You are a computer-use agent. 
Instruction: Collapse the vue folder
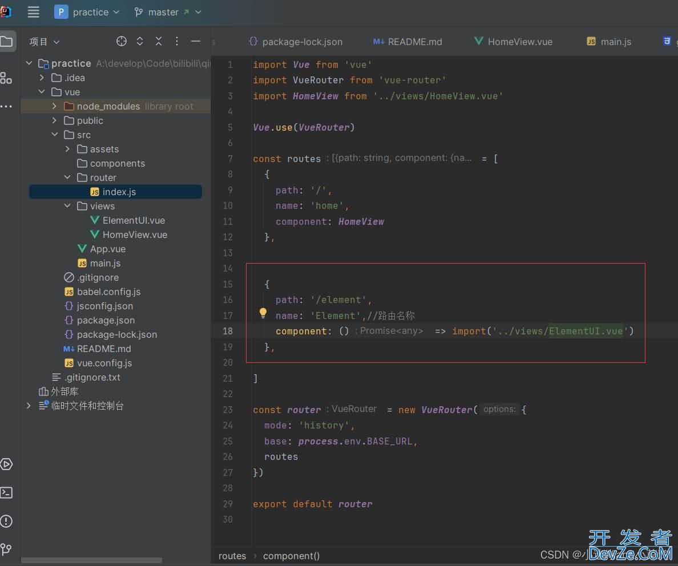(42, 92)
